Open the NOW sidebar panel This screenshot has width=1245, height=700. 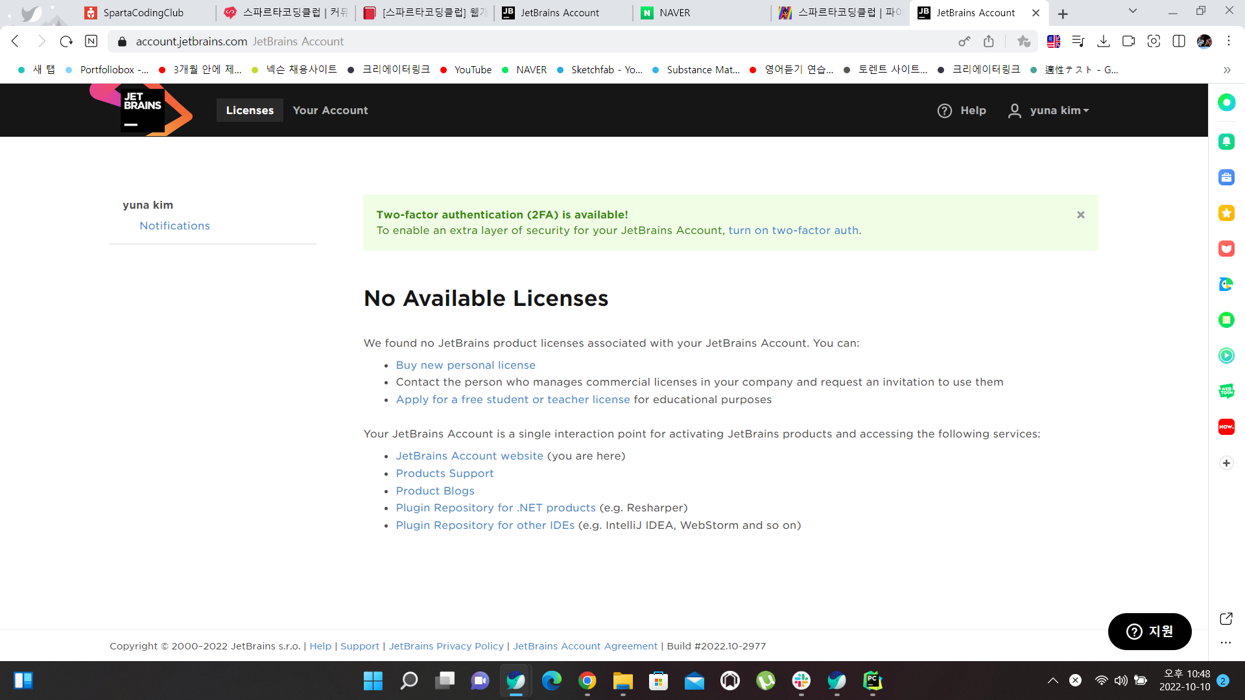click(1226, 427)
